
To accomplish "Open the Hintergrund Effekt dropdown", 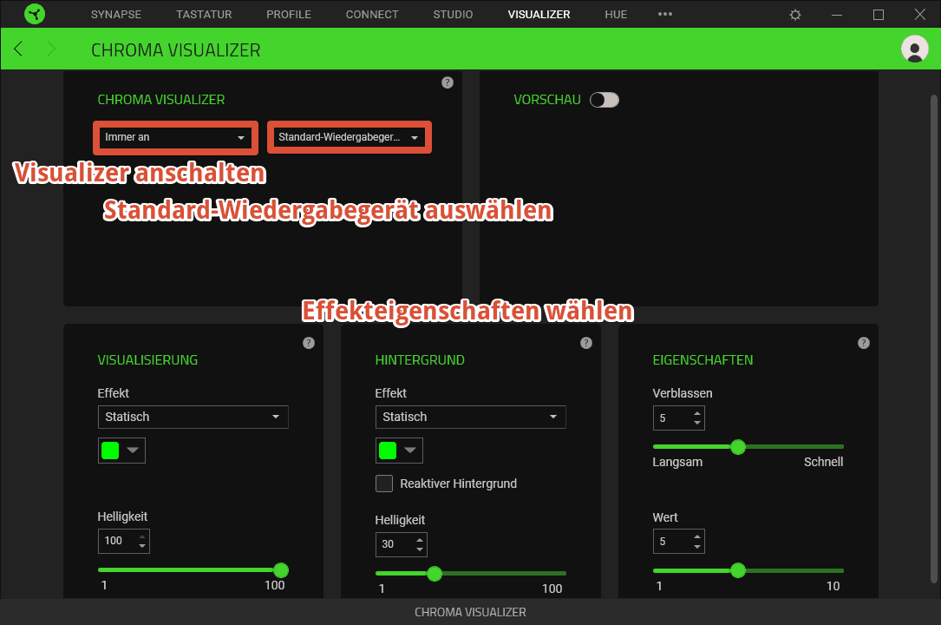I will [x=470, y=418].
